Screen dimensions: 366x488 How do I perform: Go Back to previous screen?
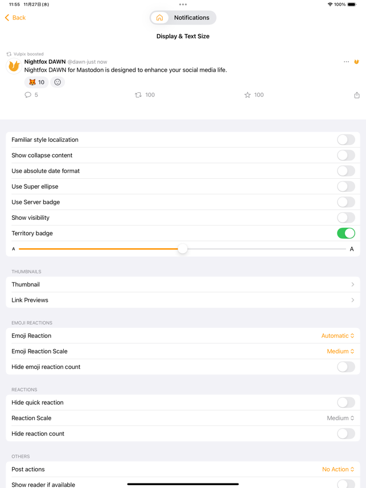[15, 18]
